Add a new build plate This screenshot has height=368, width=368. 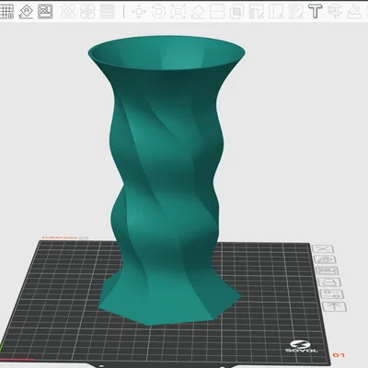coord(6,11)
